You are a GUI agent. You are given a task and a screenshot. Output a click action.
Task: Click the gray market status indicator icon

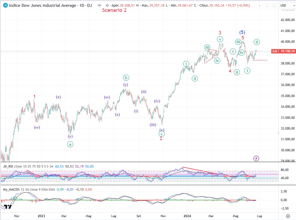pos(99,5)
